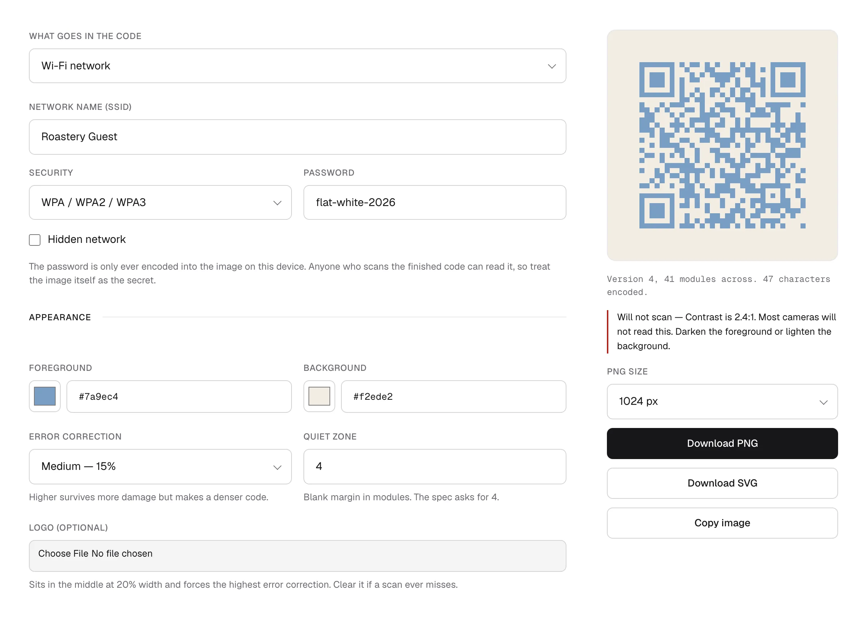Enable the Hidden network checkbox
Viewport: 867px width, 621px height.
coord(35,240)
